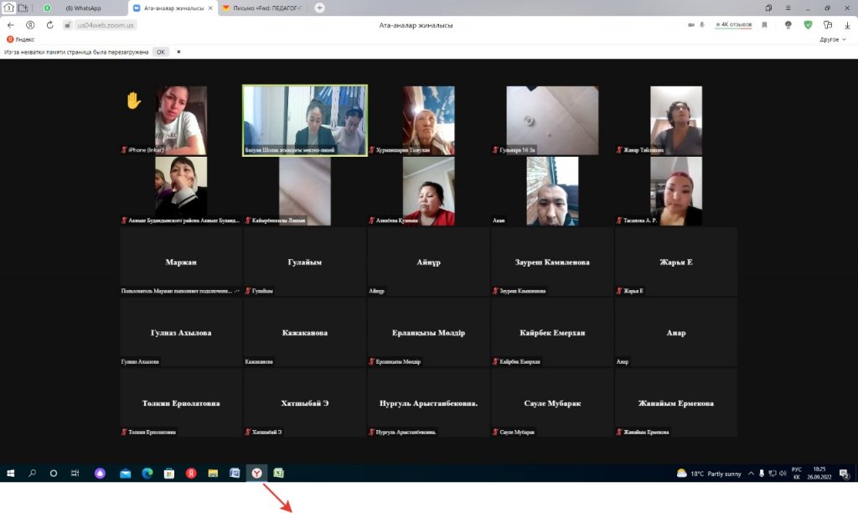Open Microsoft Edge from the taskbar

[x=147, y=473]
